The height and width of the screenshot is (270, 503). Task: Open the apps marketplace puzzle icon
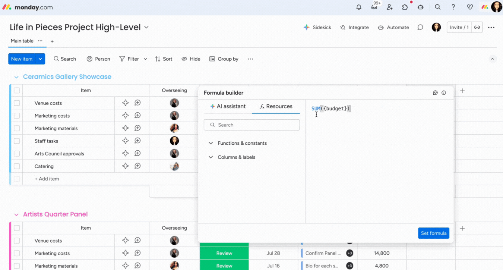[405, 7]
